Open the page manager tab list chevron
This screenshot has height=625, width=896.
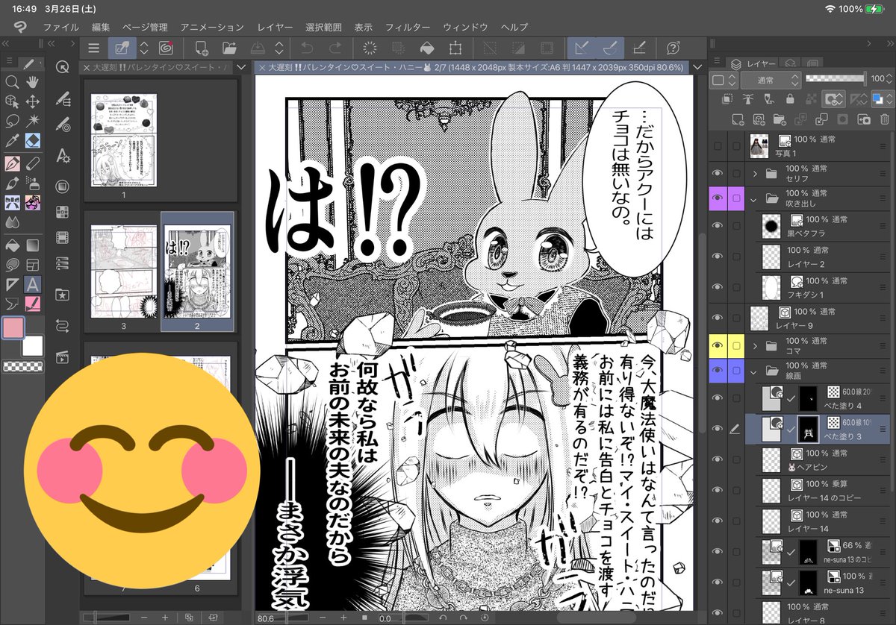[240, 67]
